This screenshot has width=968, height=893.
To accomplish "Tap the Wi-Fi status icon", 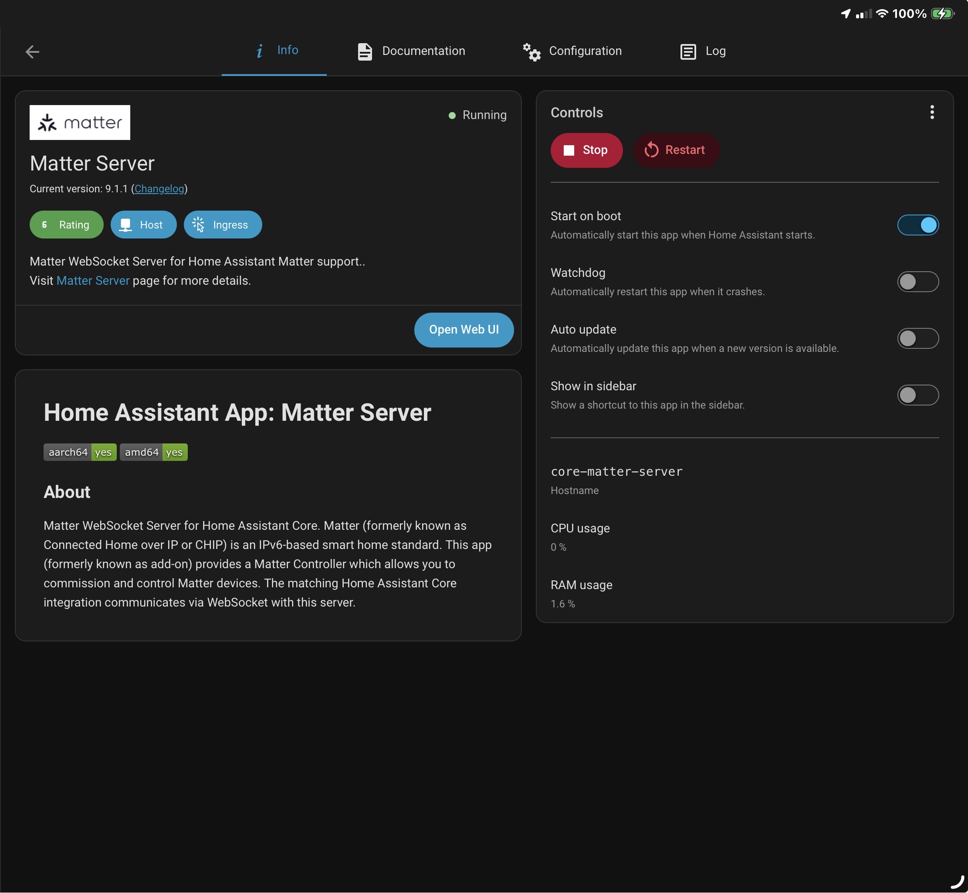I will click(882, 14).
